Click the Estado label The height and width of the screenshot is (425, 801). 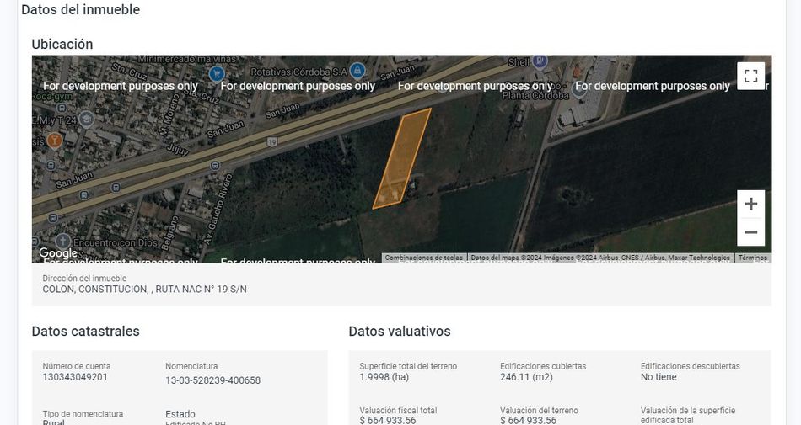coord(180,414)
